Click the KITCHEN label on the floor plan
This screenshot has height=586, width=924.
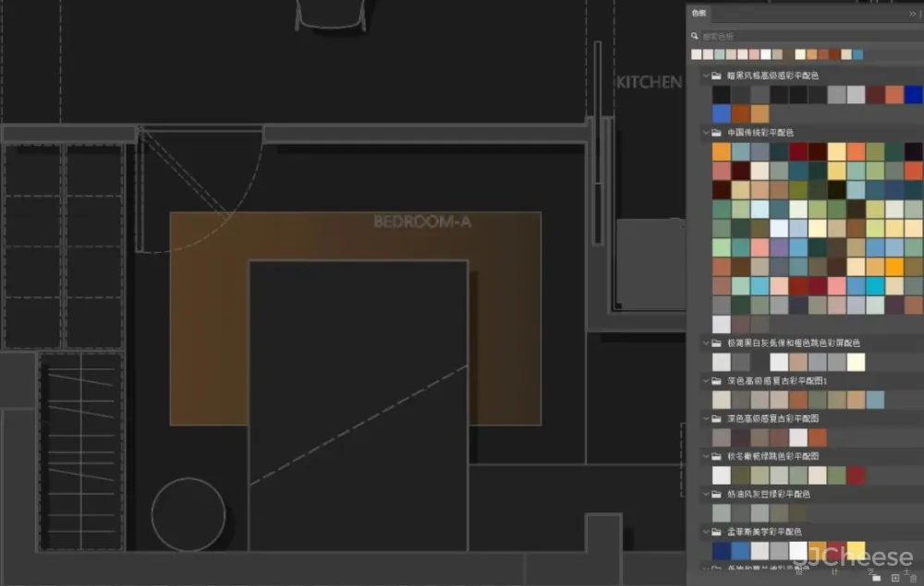tap(649, 82)
